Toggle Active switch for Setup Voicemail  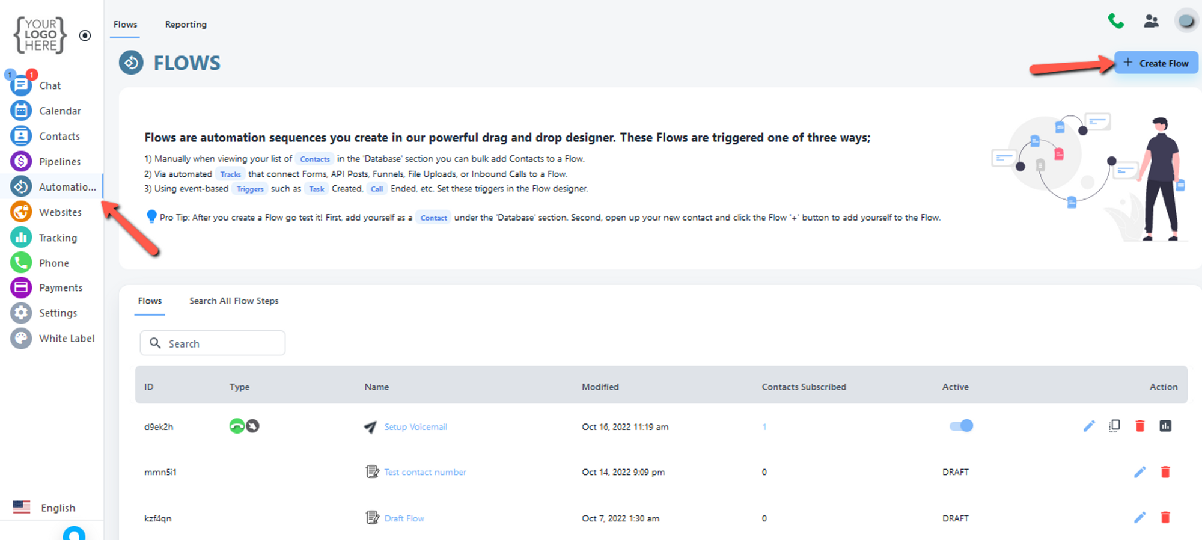(x=961, y=426)
